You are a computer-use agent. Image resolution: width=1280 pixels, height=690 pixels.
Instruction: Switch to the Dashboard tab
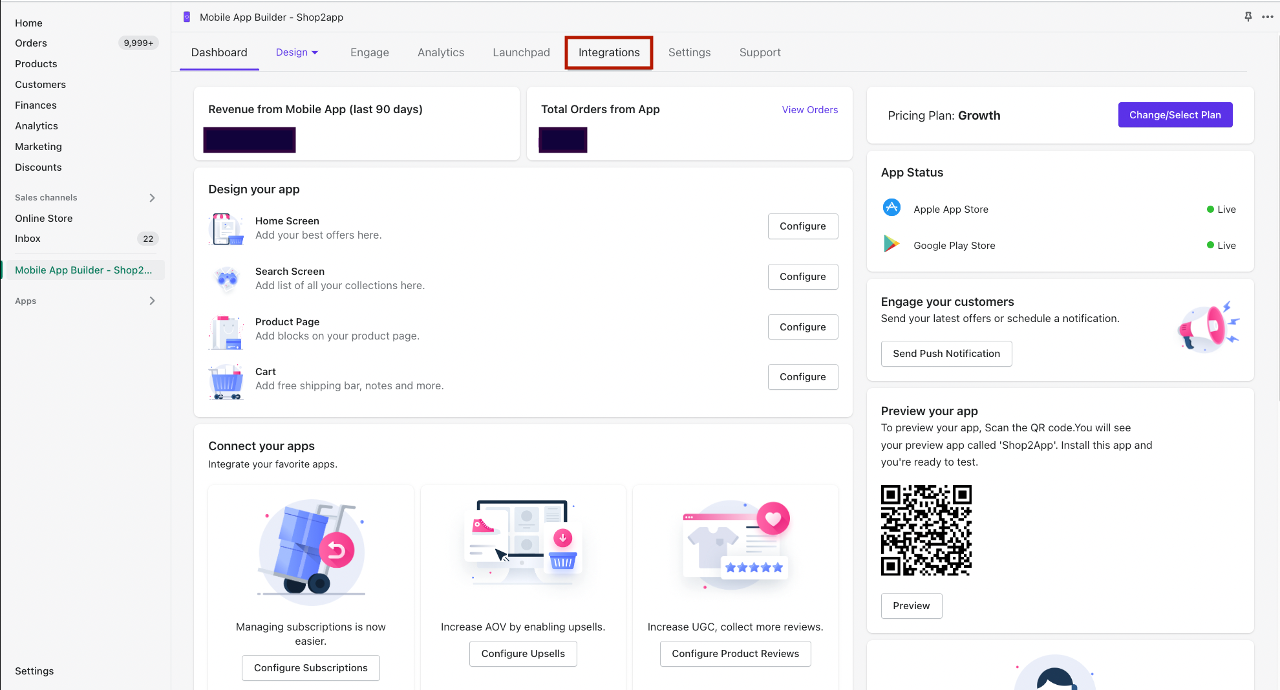pos(219,52)
